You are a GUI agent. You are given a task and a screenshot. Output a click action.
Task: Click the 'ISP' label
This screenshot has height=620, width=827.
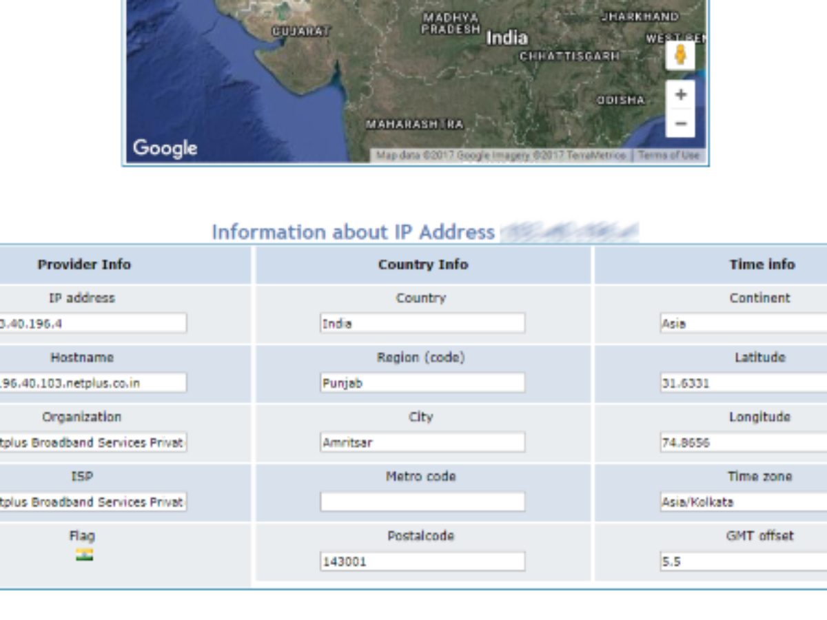[82, 476]
